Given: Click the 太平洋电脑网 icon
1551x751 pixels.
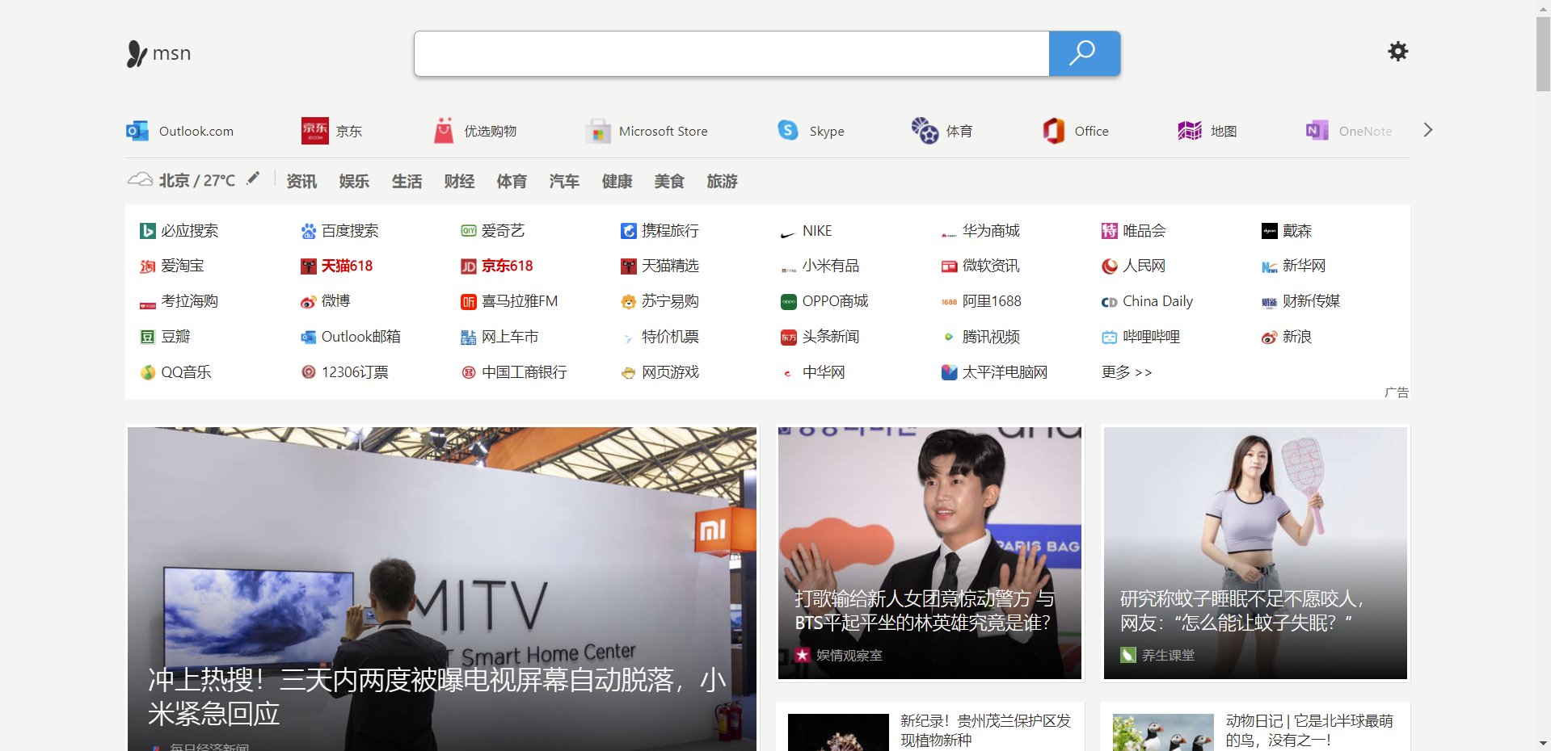Looking at the screenshot, I should pyautogui.click(x=949, y=372).
